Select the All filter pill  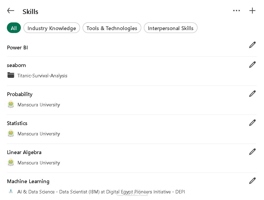14,28
